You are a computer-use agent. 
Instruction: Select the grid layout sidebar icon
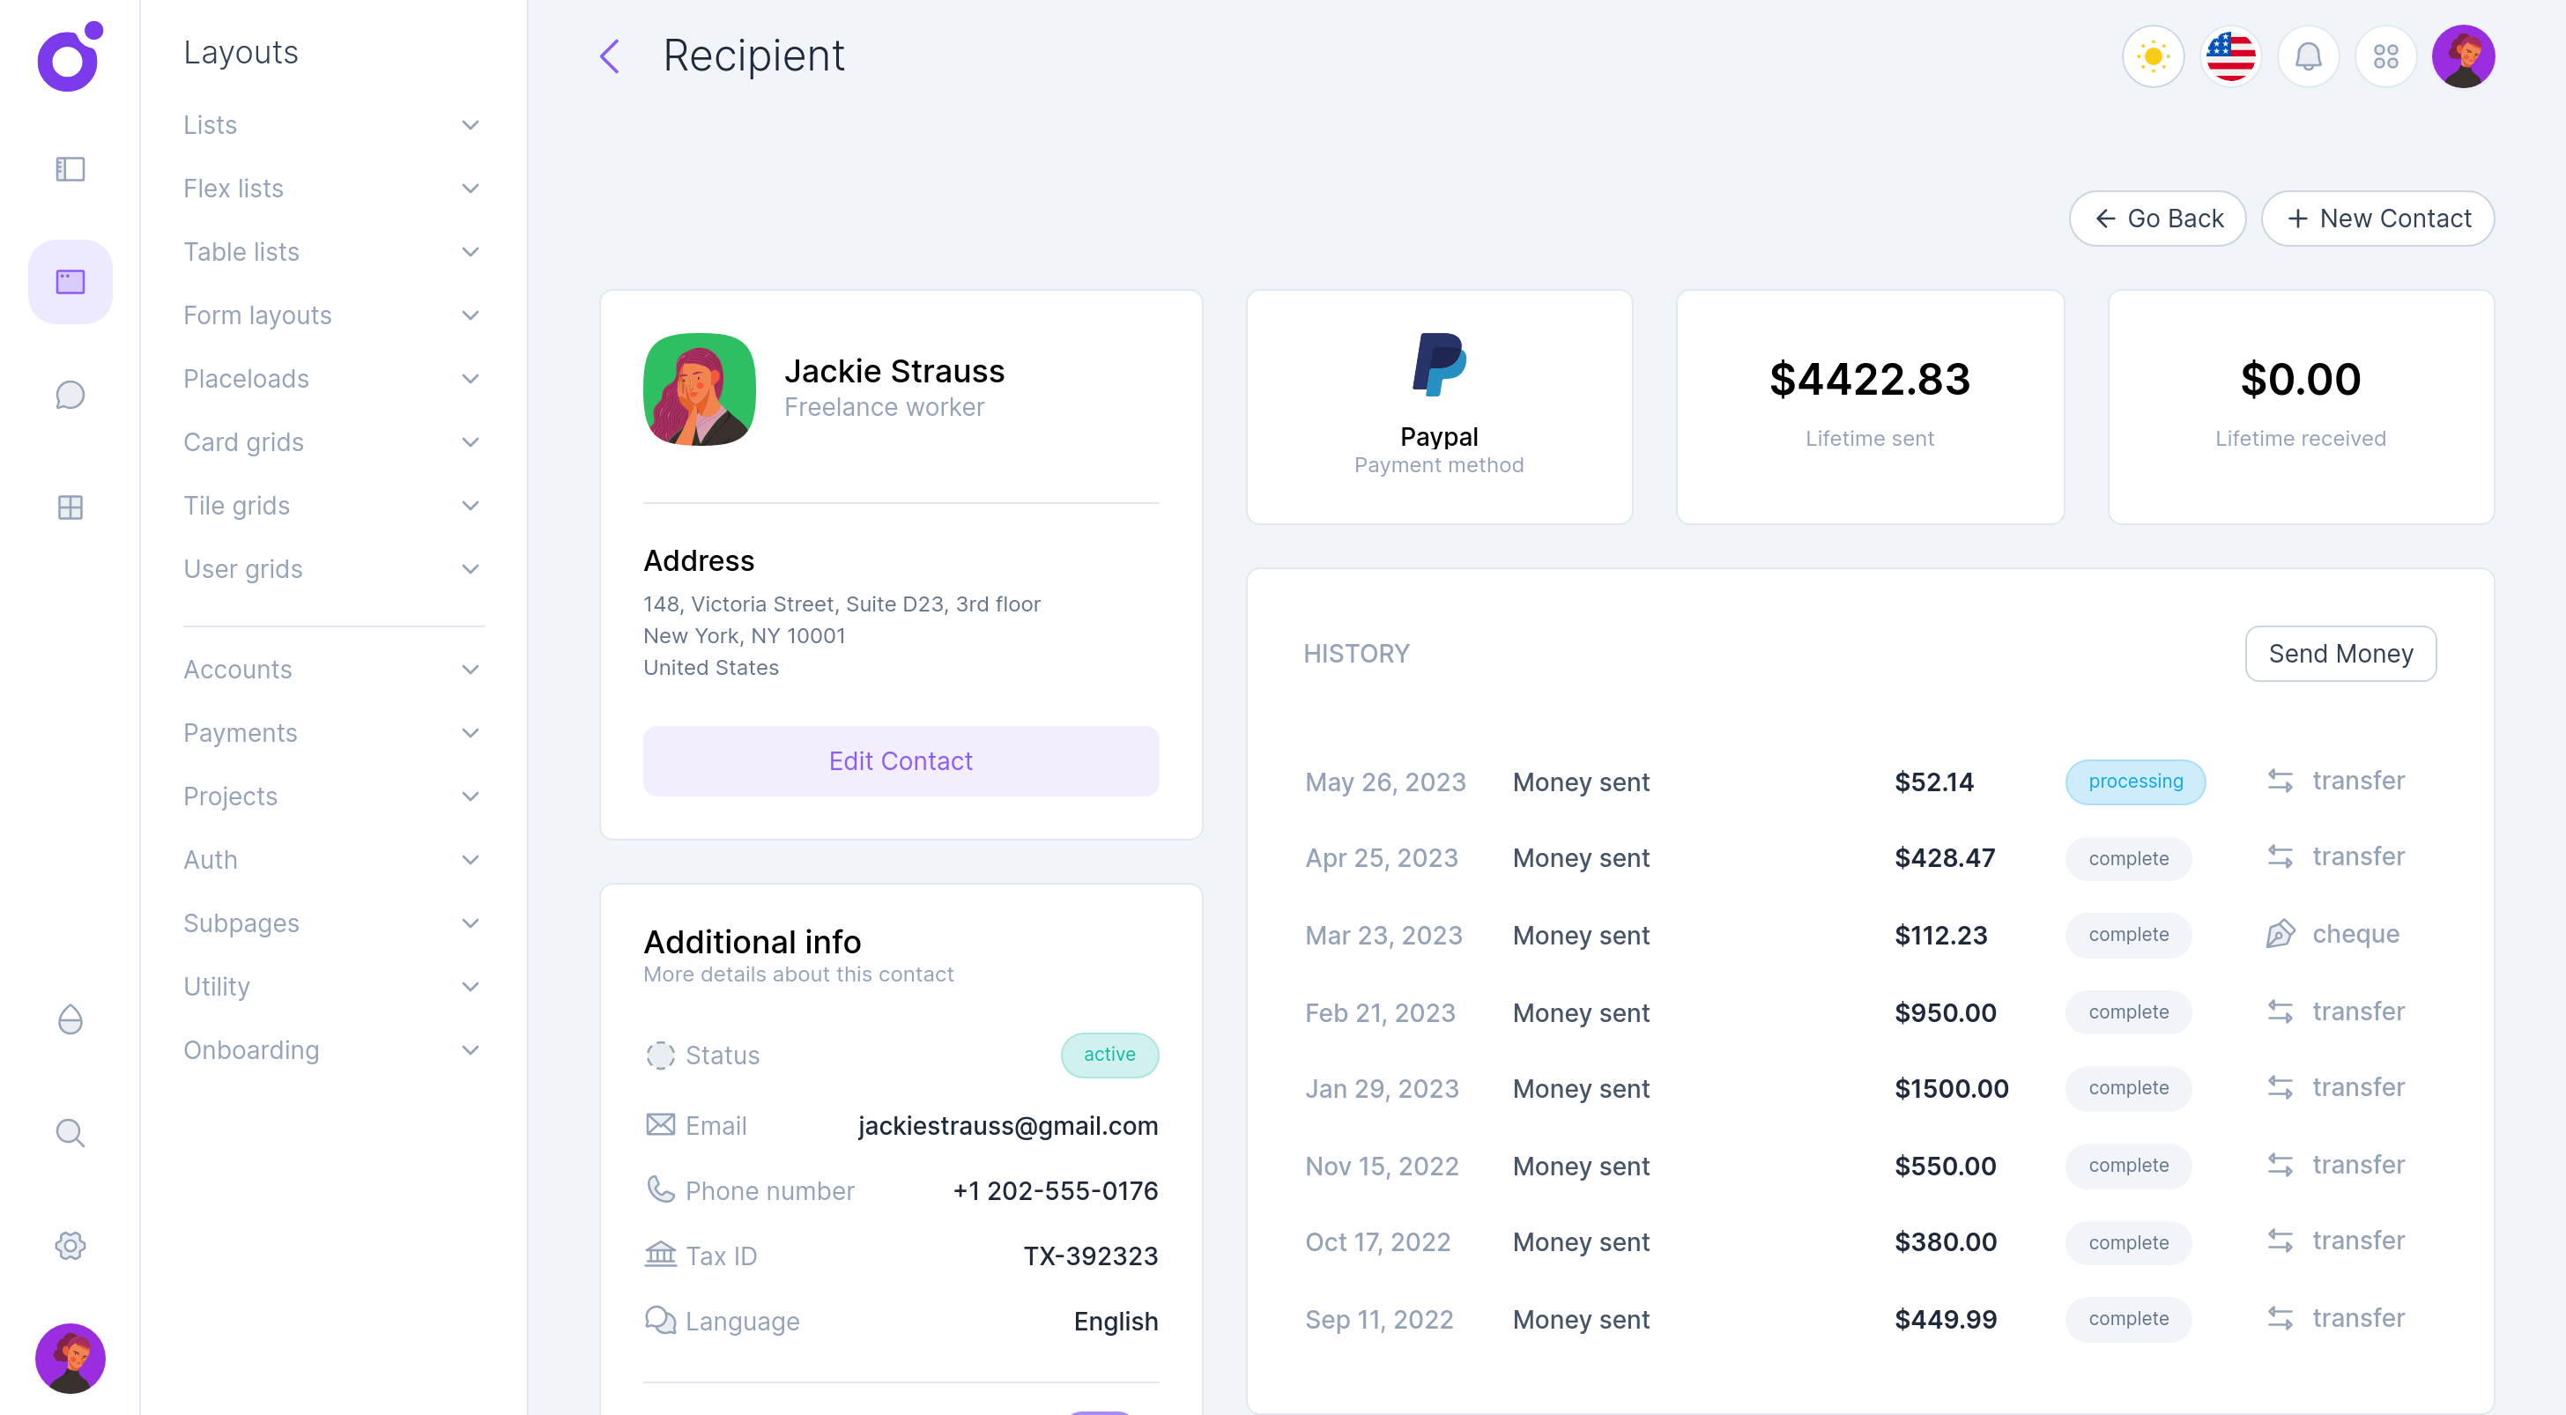(x=70, y=507)
